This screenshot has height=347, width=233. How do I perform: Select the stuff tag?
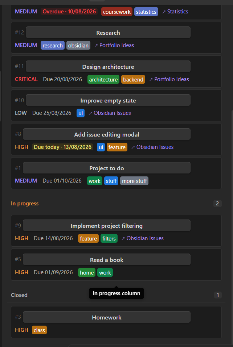click(x=111, y=181)
